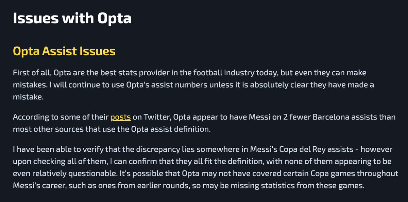
Task: Click the paragraph starting "I have been able"
Action: point(205,168)
